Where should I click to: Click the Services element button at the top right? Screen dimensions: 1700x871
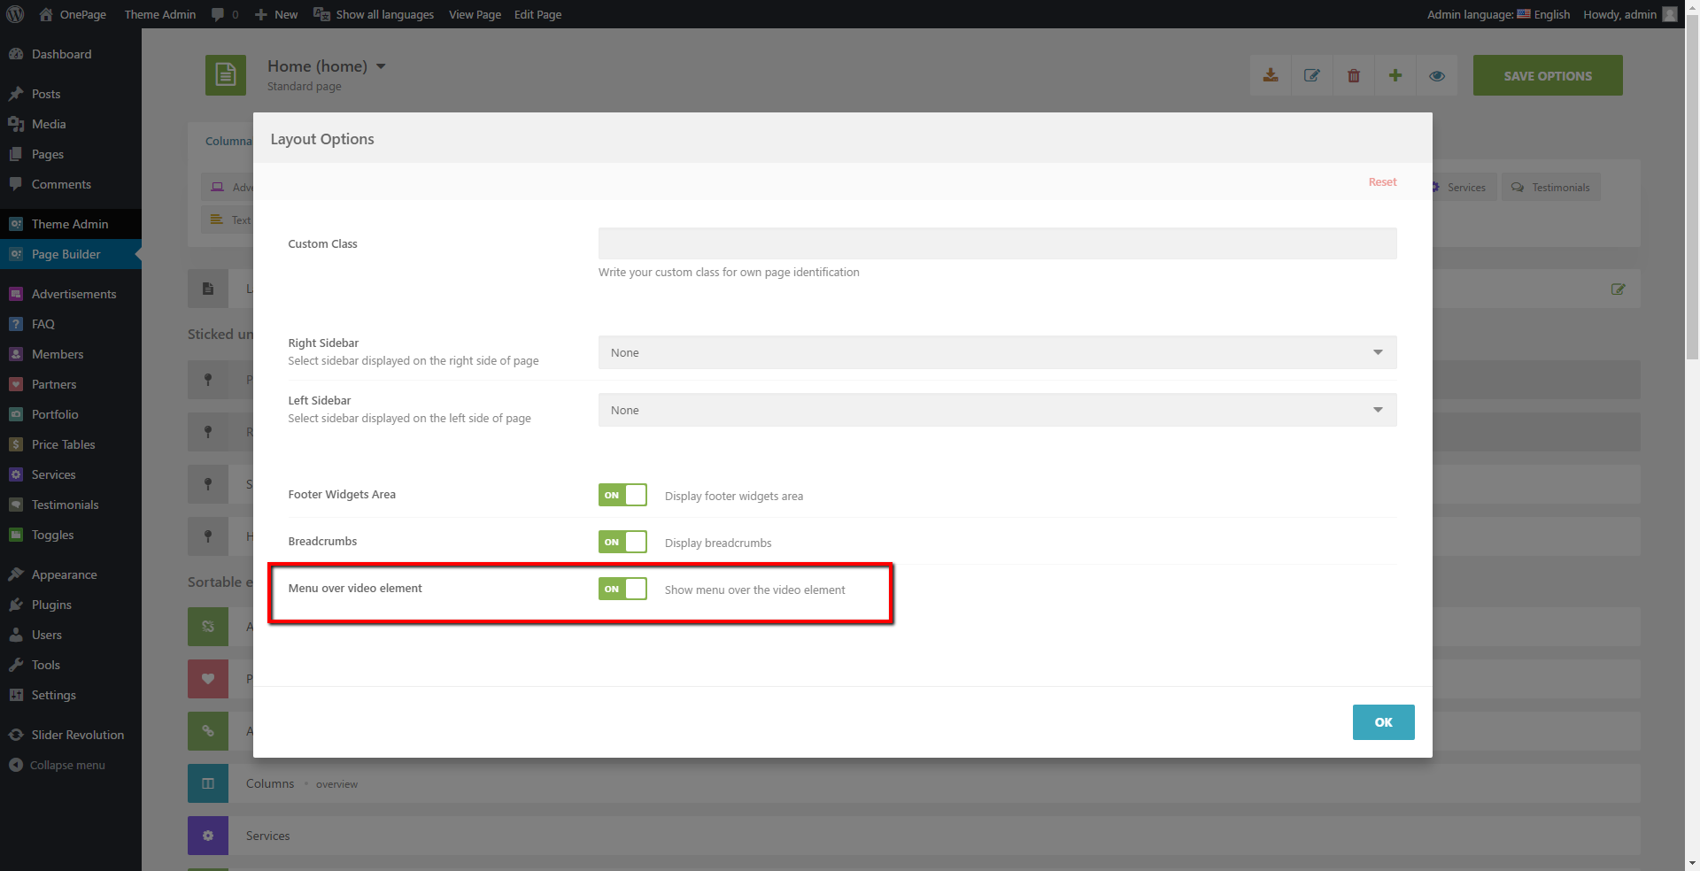[x=1464, y=187]
